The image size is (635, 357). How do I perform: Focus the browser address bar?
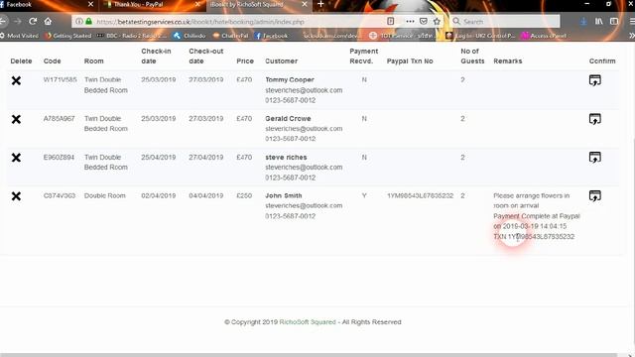coord(239,22)
